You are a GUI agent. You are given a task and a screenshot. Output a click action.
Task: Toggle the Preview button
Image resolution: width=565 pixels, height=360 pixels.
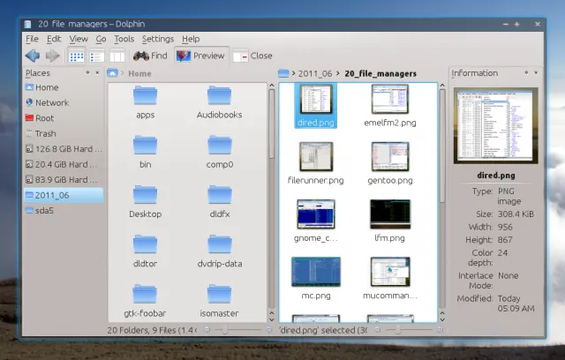[x=201, y=56]
